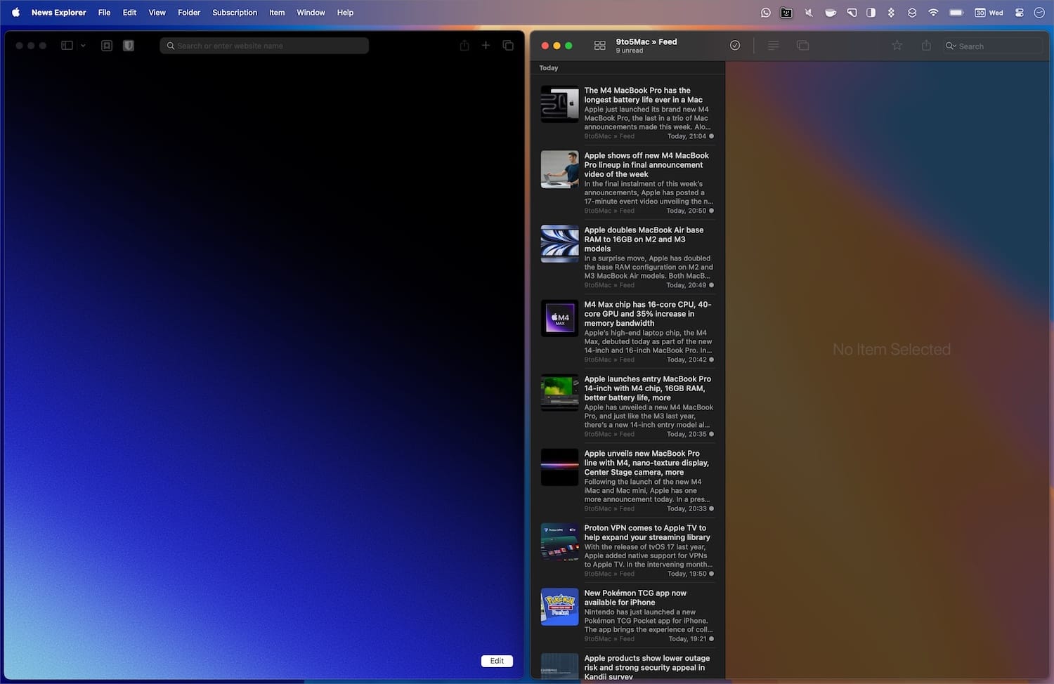The image size is (1054, 684).
Task: Click the stacked layers menu bar icon
Action: 912,13
